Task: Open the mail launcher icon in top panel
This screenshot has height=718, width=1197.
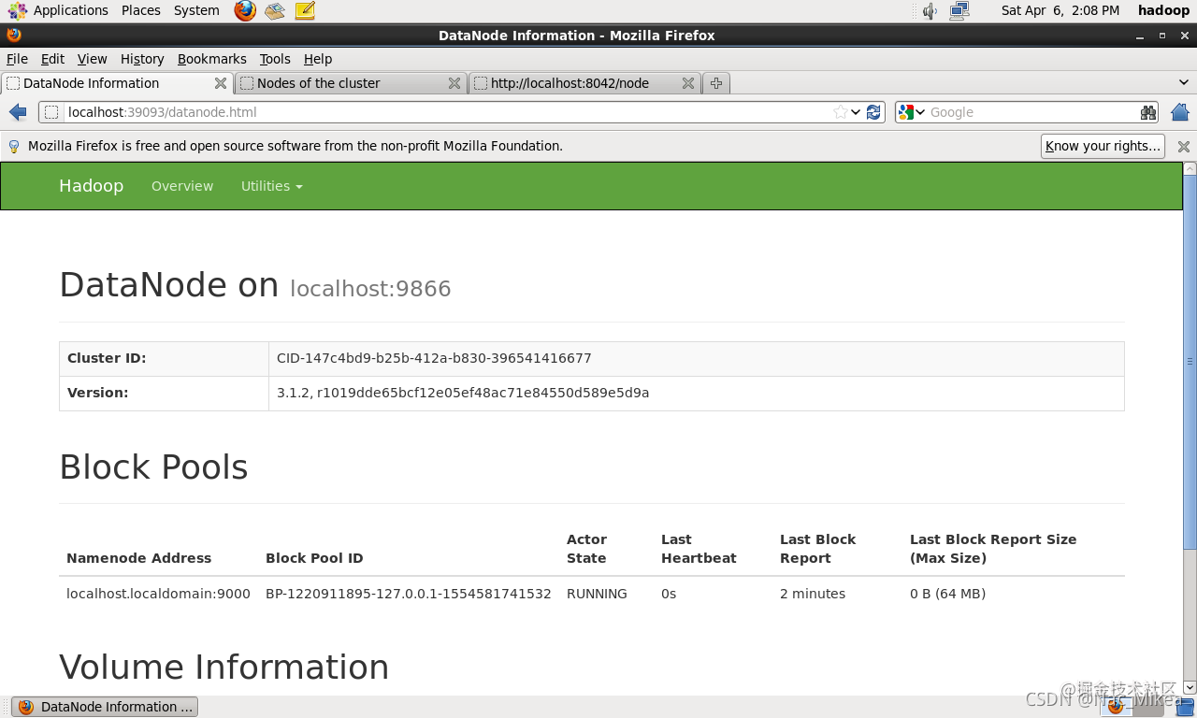Action: coord(274,10)
